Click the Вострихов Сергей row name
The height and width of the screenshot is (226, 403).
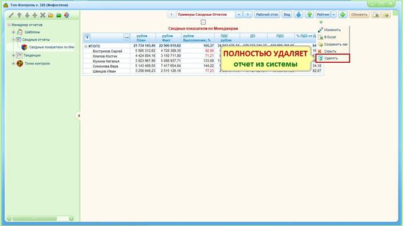click(x=108, y=51)
